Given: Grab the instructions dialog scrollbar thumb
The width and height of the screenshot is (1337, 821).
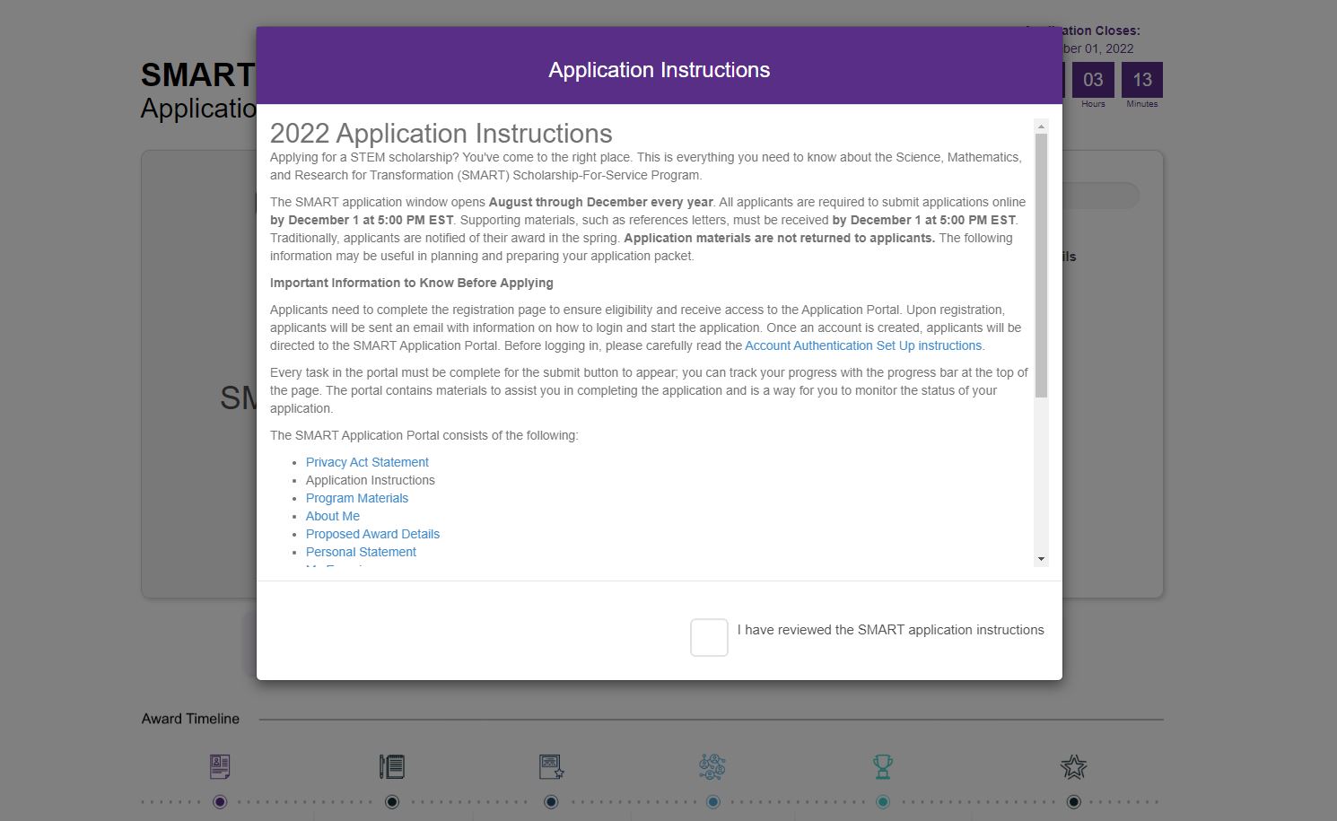Looking at the screenshot, I should point(1041,266).
